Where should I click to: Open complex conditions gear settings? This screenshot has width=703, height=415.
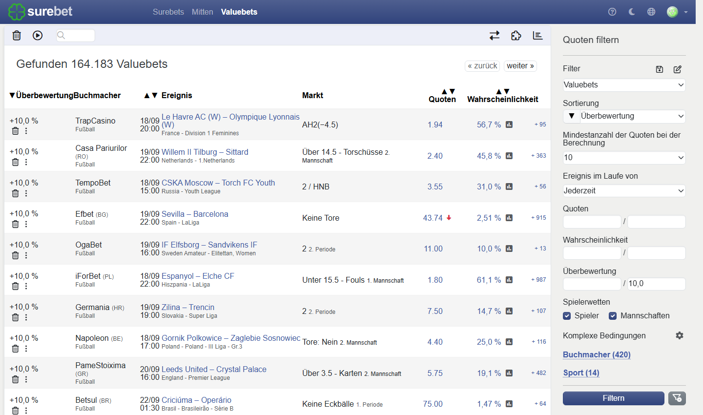[x=680, y=335]
